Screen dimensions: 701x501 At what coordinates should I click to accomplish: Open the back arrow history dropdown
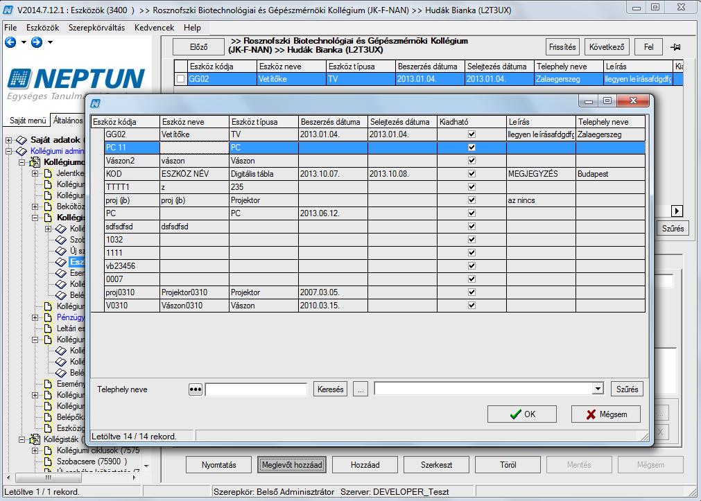(24, 42)
